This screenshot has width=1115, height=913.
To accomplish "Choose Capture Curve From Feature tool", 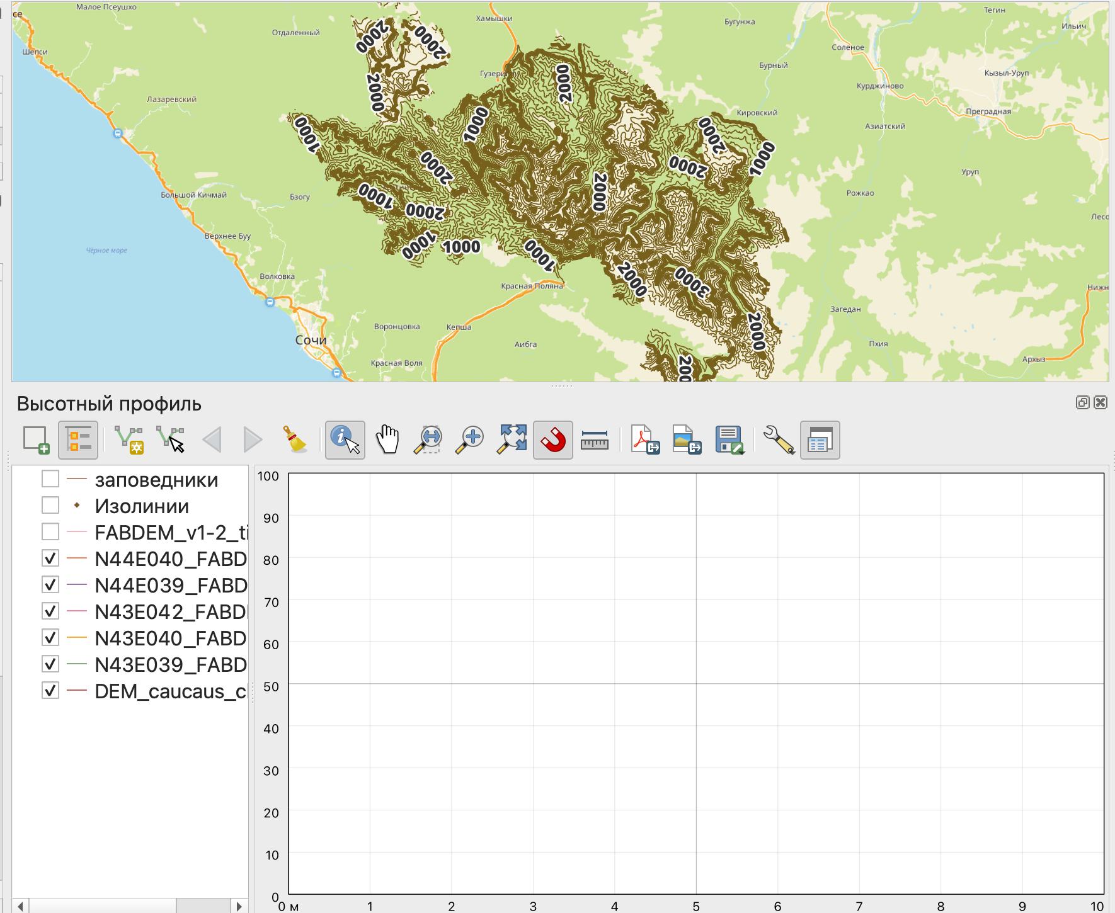I will pyautogui.click(x=170, y=439).
